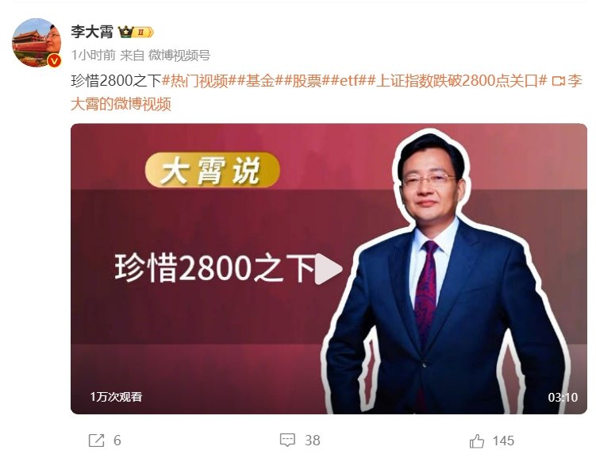Open comments via speech bubble icon
596x458 pixels.
(x=287, y=440)
